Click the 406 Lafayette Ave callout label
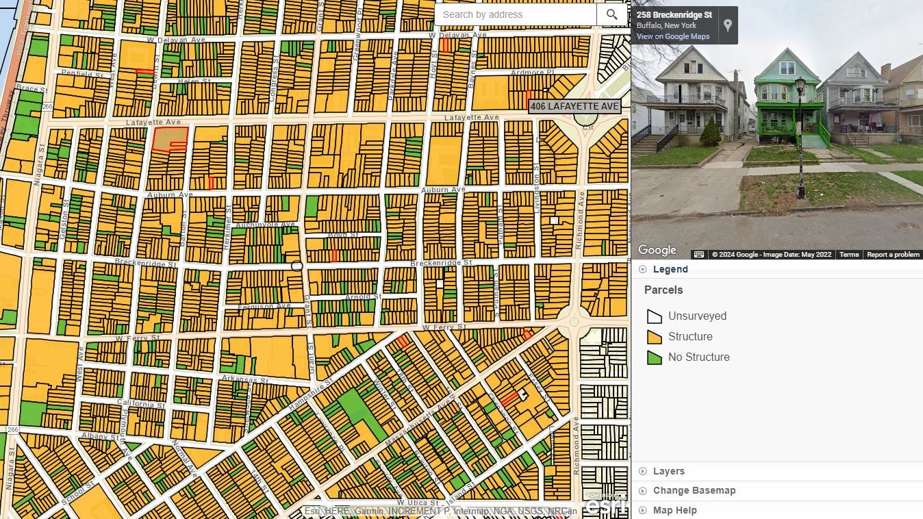923x519 pixels. (574, 106)
